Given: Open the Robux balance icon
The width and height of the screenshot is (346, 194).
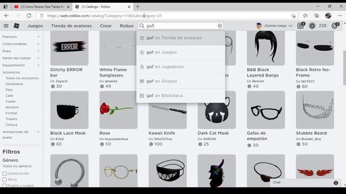Looking at the screenshot, I should (312, 26).
